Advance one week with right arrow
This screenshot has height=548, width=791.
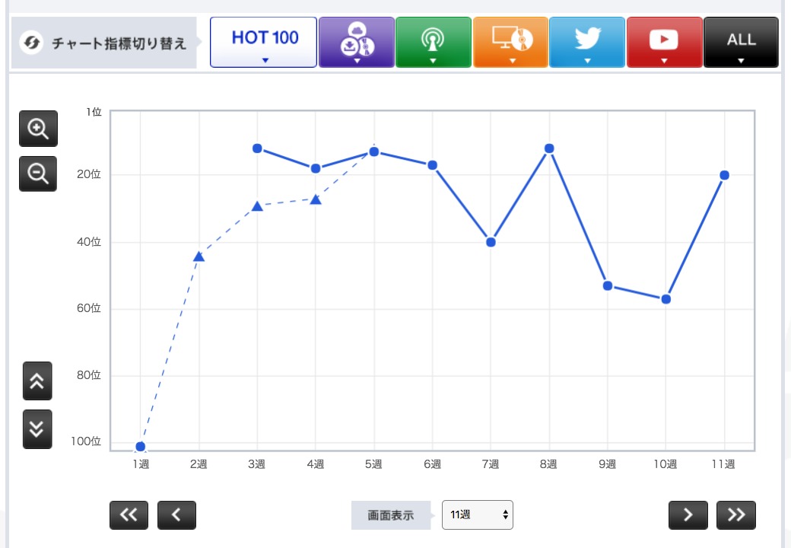[688, 515]
